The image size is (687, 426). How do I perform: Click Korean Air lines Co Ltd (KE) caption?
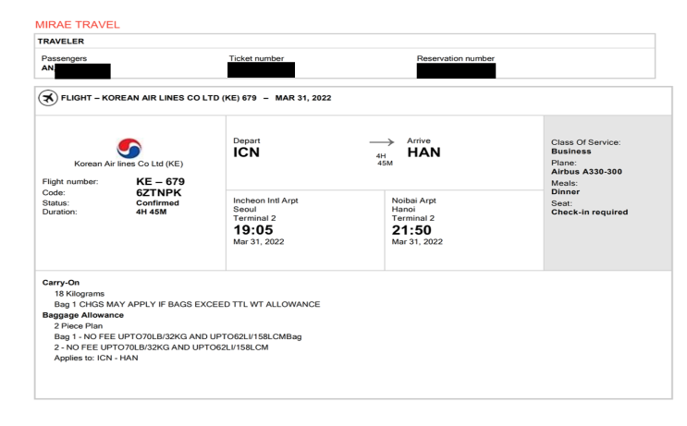point(129,164)
